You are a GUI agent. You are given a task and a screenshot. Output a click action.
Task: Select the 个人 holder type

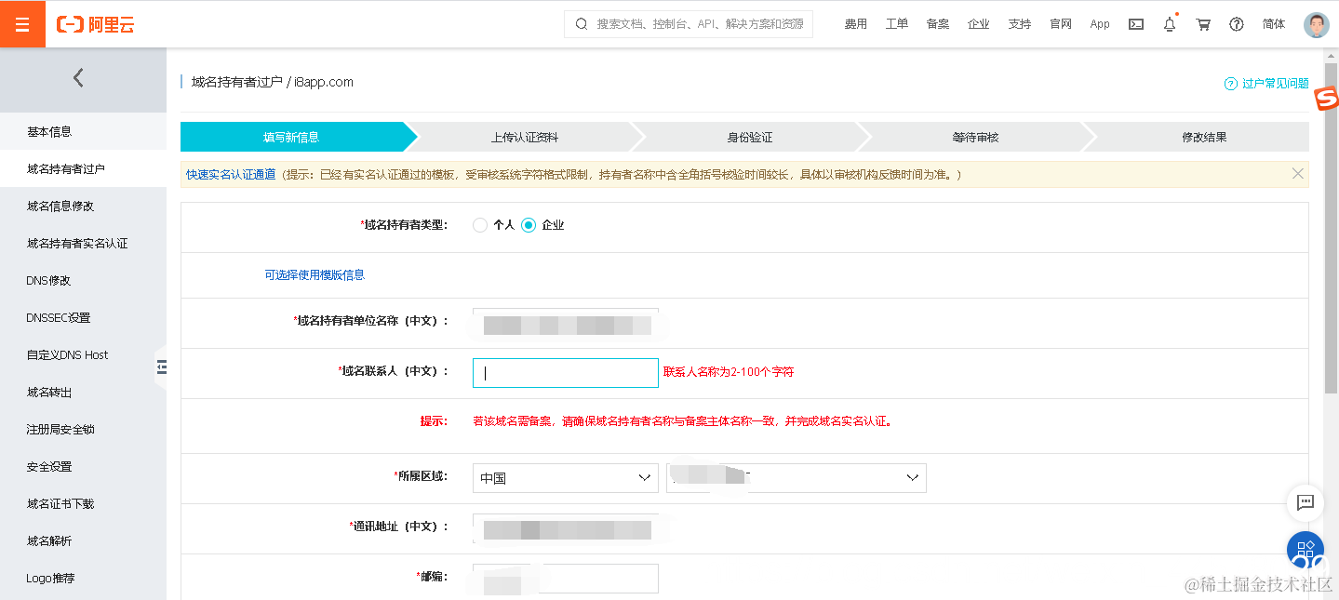click(480, 225)
